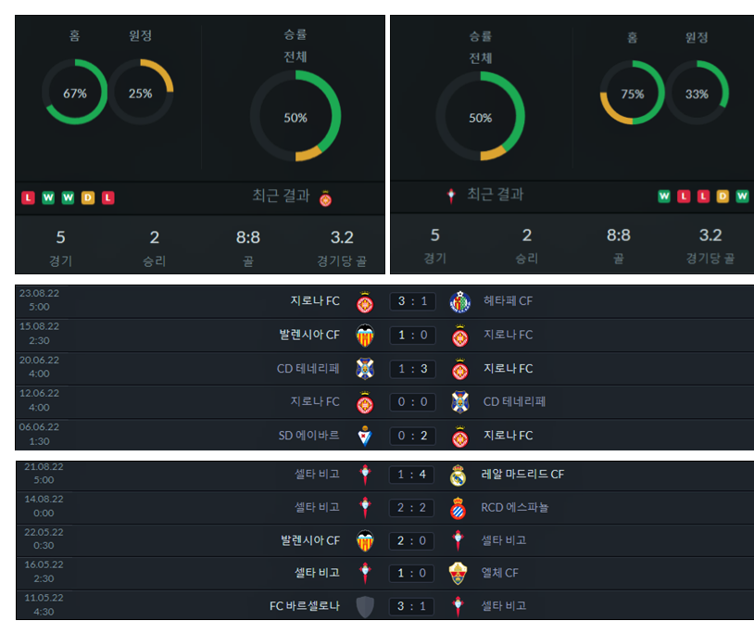The width and height of the screenshot is (754, 621).
Task: Open the 2 : 2 Celta vs Espanyol score
Action: point(411,508)
